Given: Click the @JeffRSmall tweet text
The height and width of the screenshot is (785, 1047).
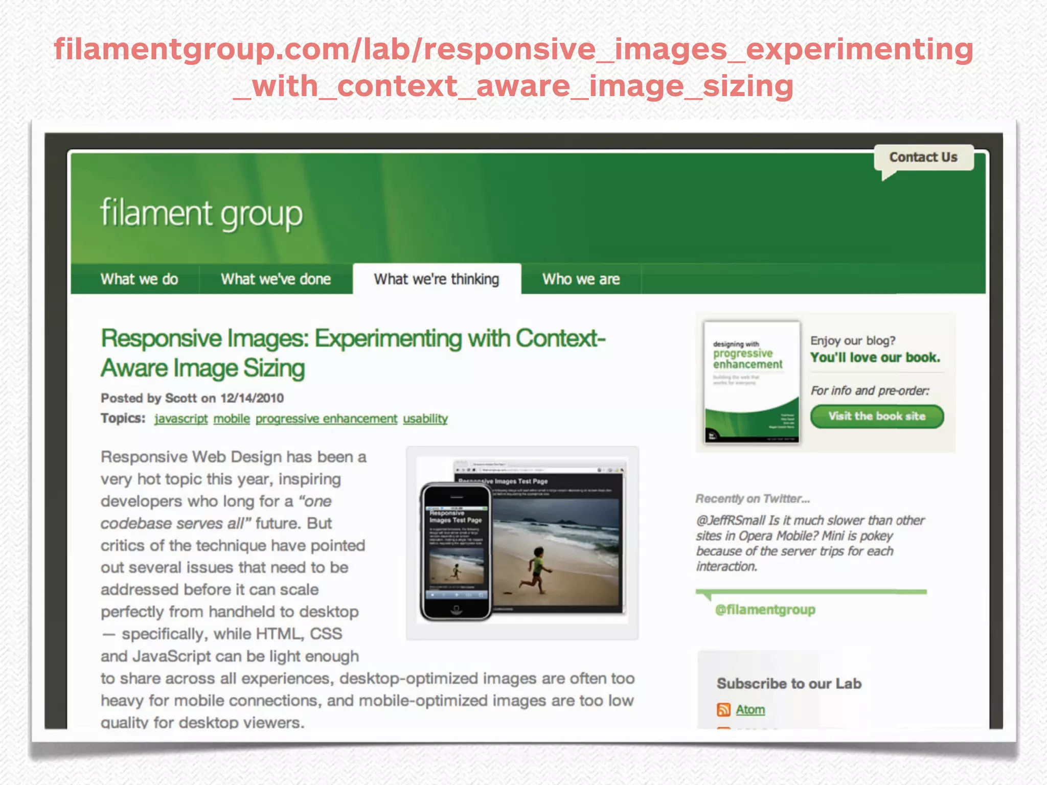Looking at the screenshot, I should pos(810,543).
